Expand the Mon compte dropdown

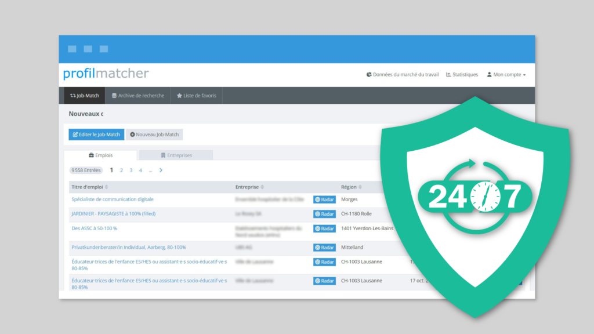[x=506, y=75]
